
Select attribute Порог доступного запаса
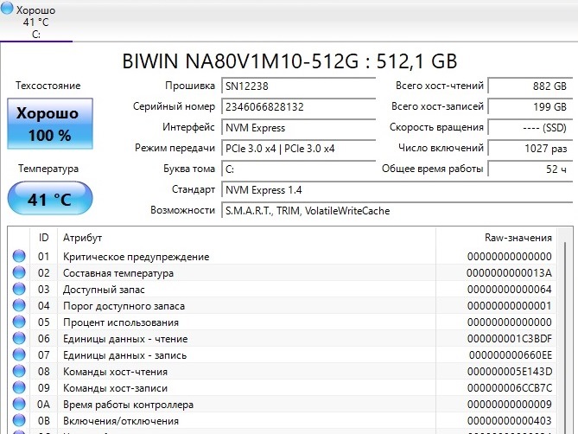tap(124, 306)
